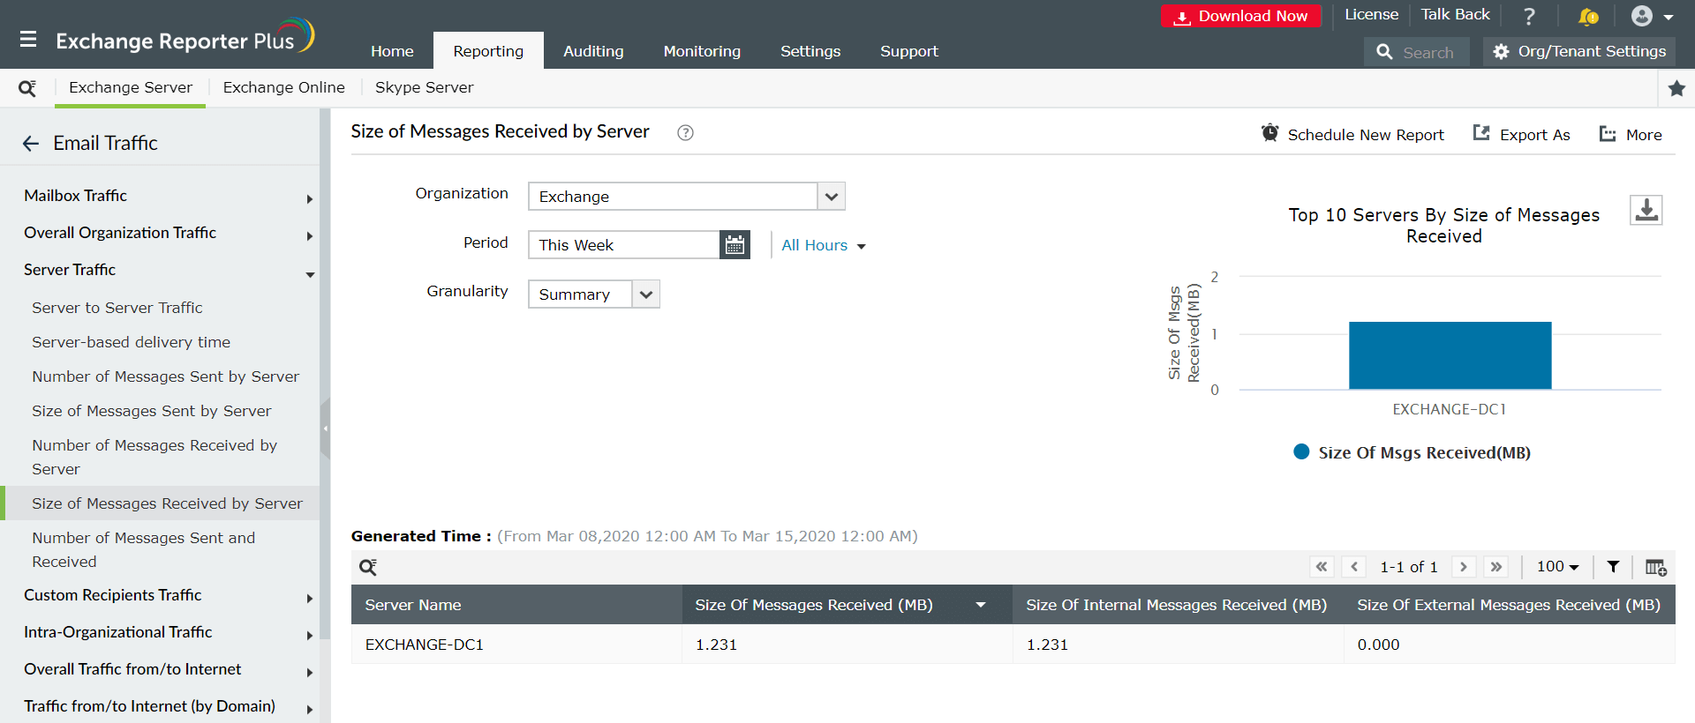Viewport: 1695px width, 723px height.
Task: Open Number of Messages Sent and Received
Action: click(x=144, y=550)
